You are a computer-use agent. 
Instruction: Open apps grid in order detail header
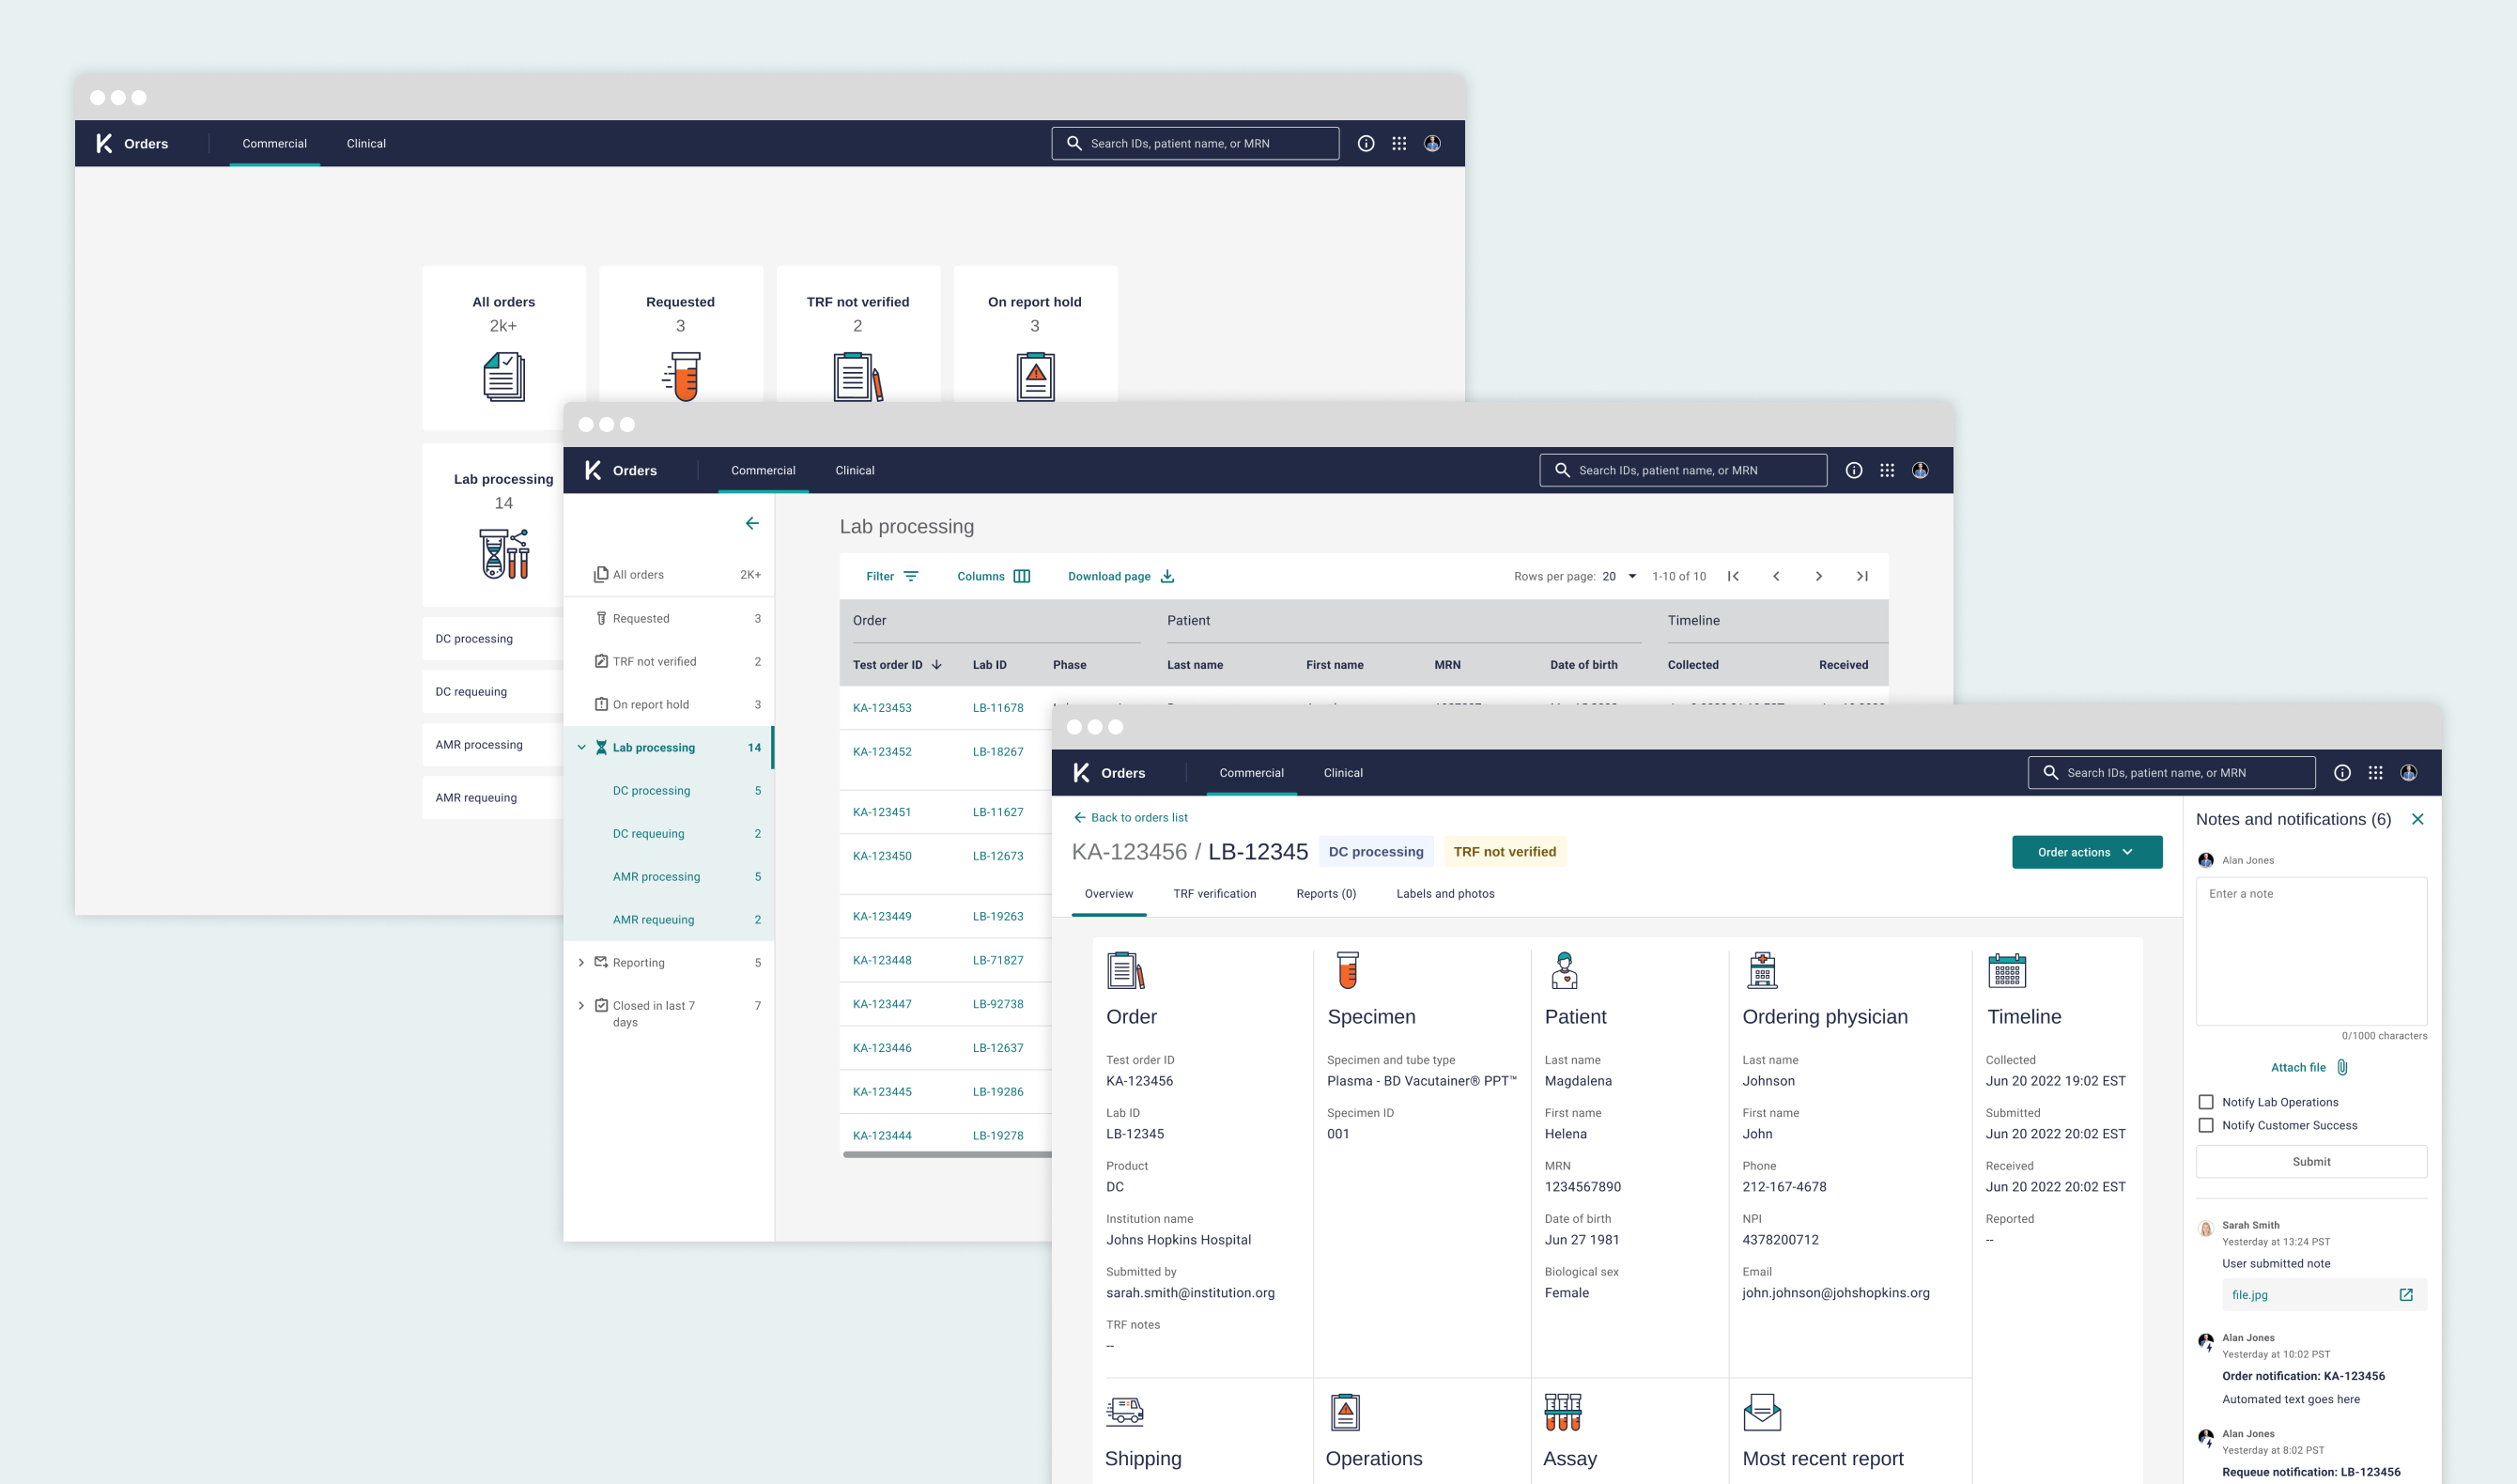pyautogui.click(x=2375, y=772)
